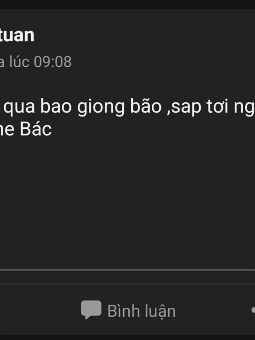Click the Bình luận comment button label

pos(142,311)
